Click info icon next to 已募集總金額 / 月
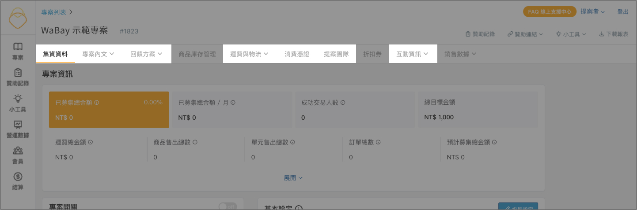 click(x=233, y=102)
